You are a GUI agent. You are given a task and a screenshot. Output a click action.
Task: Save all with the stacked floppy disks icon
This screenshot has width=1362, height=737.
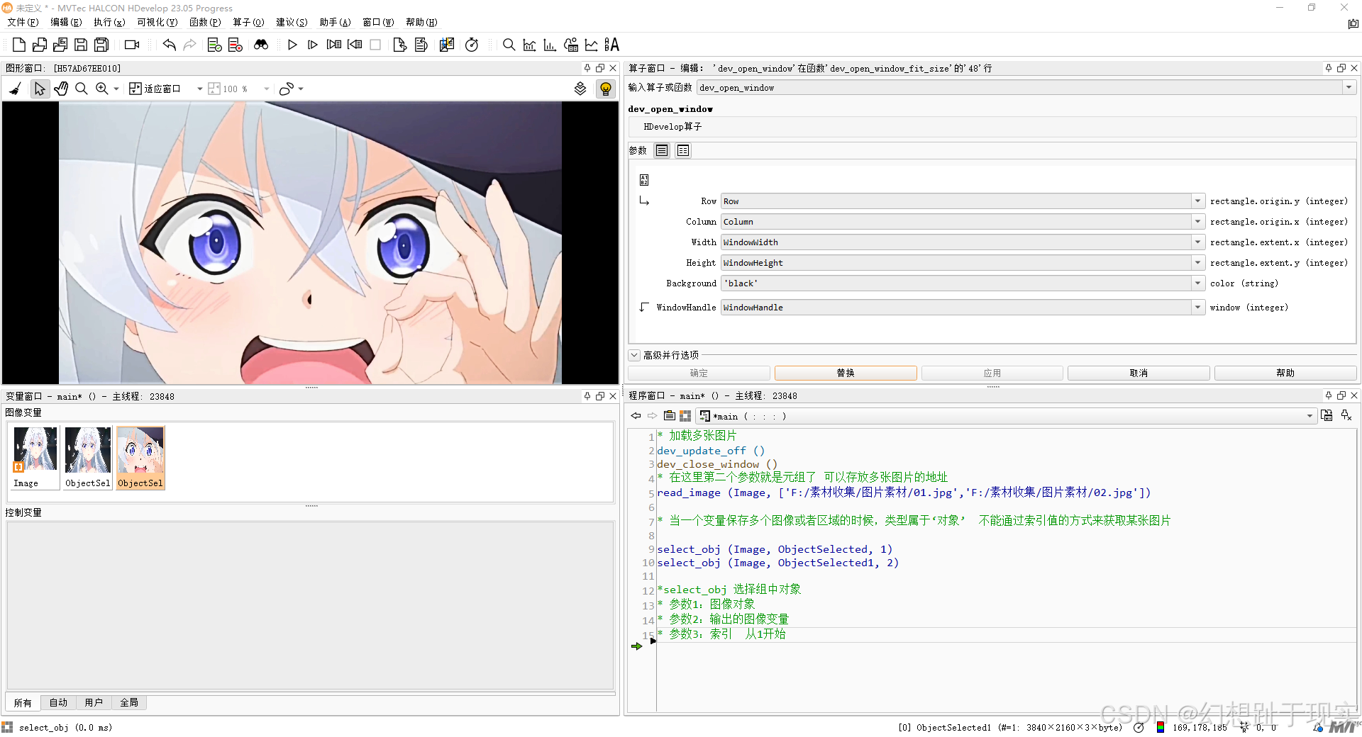(101, 45)
